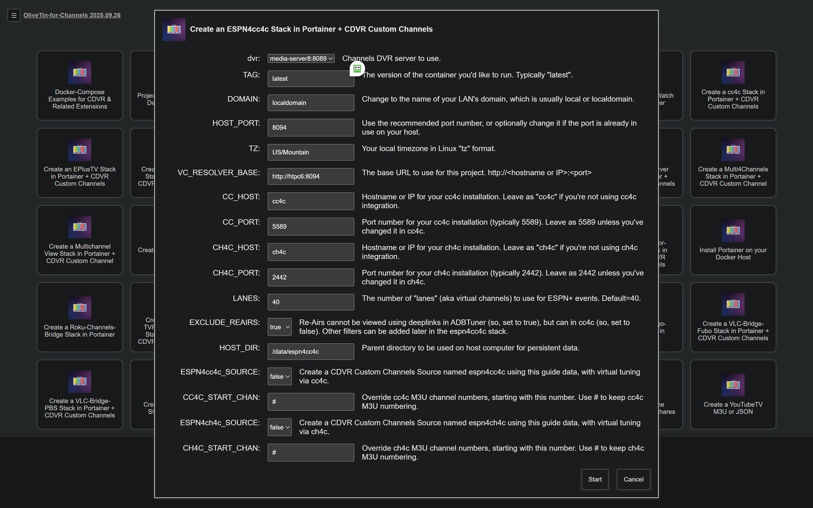This screenshot has width=813, height=508.
Task: Expand the EXCLUDE_REAIRS true/false dropdown
Action: coord(279,327)
